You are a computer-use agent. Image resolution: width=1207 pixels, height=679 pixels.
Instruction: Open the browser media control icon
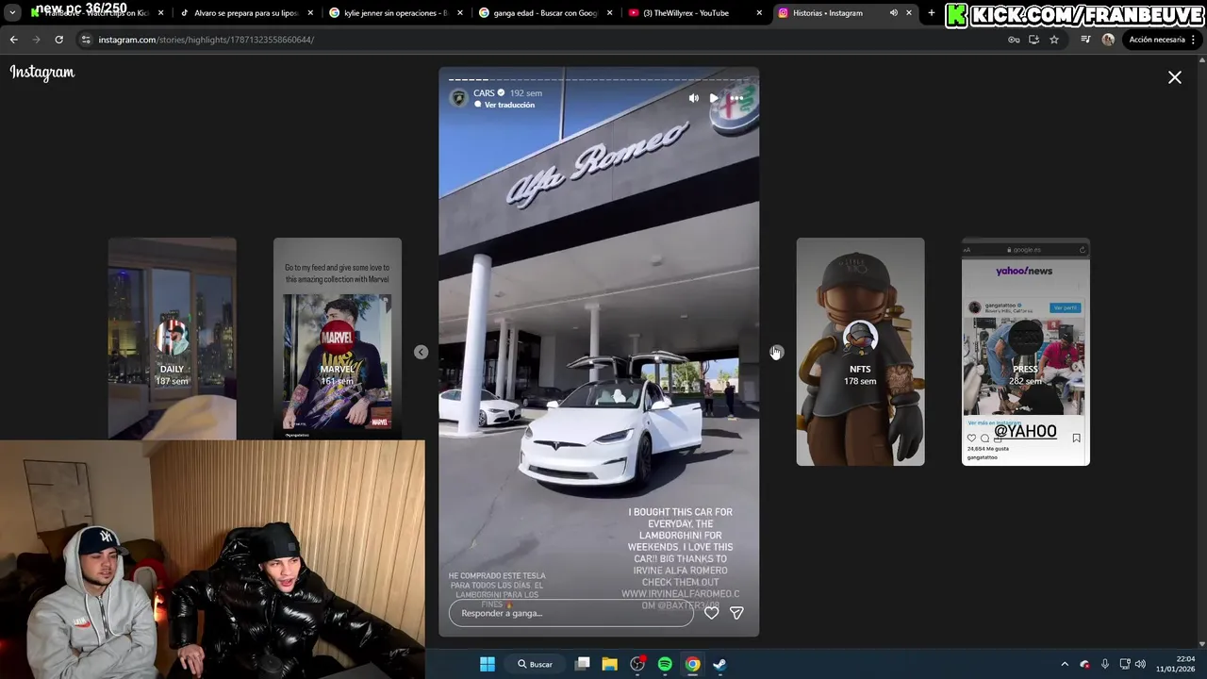pyautogui.click(x=1085, y=40)
